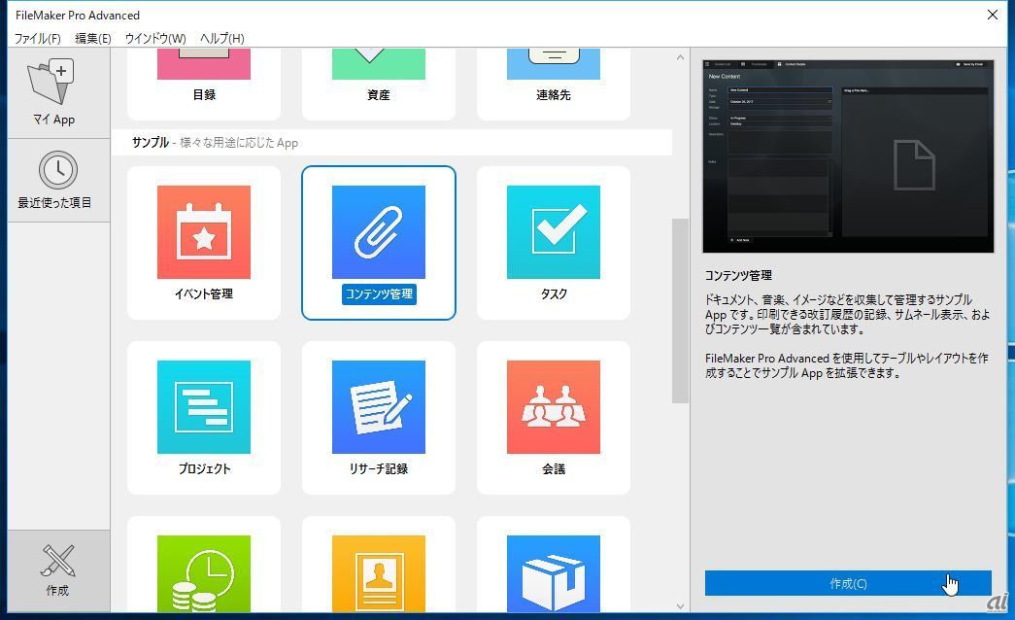The width and height of the screenshot is (1015, 620).
Task: Select the プロジェクト Gantt chart icon
Action: point(204,407)
